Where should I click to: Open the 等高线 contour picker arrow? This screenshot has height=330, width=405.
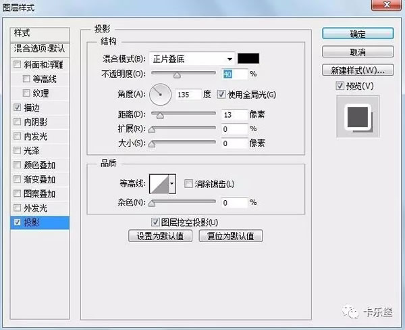(x=172, y=184)
